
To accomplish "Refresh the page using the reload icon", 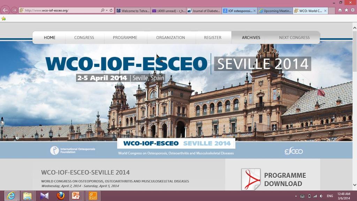I will click(111, 10).
